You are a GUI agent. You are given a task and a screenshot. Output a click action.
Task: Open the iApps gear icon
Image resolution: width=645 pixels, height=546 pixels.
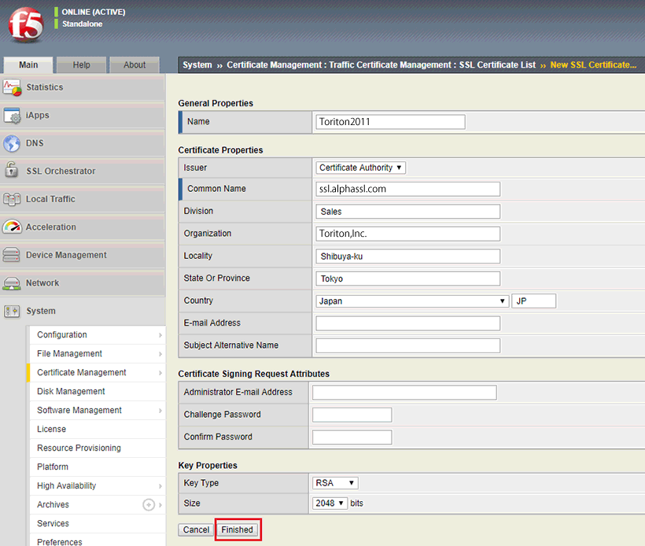point(12,116)
